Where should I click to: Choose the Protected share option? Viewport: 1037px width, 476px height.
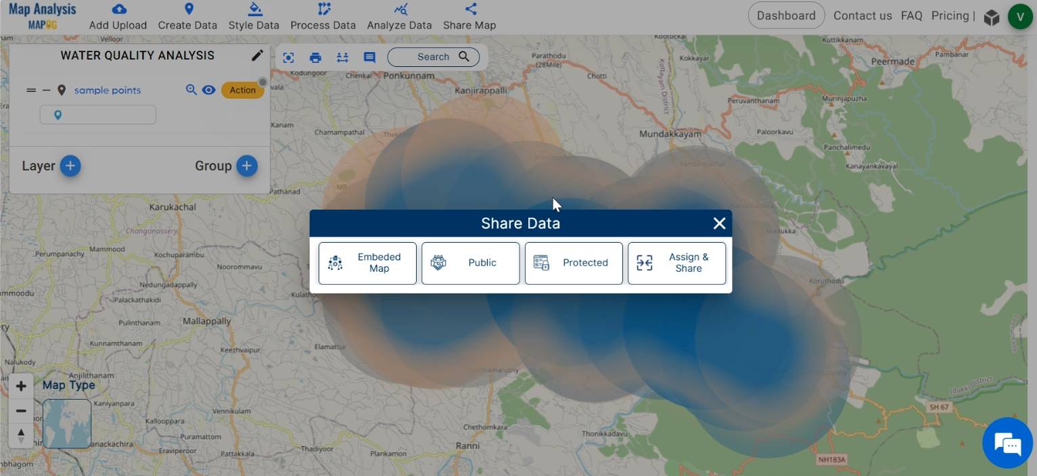click(574, 263)
